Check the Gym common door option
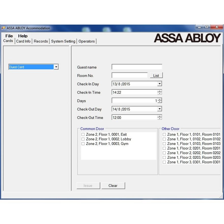This screenshot has width=224, height=224. pos(83,144)
